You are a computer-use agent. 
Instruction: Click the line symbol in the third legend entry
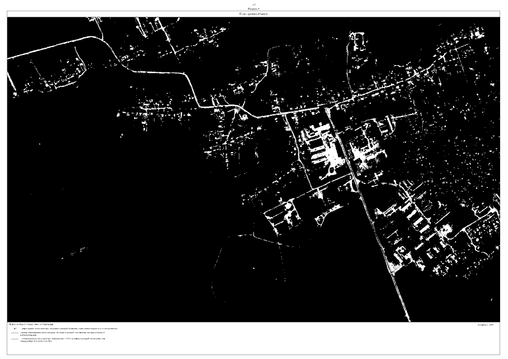point(14,339)
